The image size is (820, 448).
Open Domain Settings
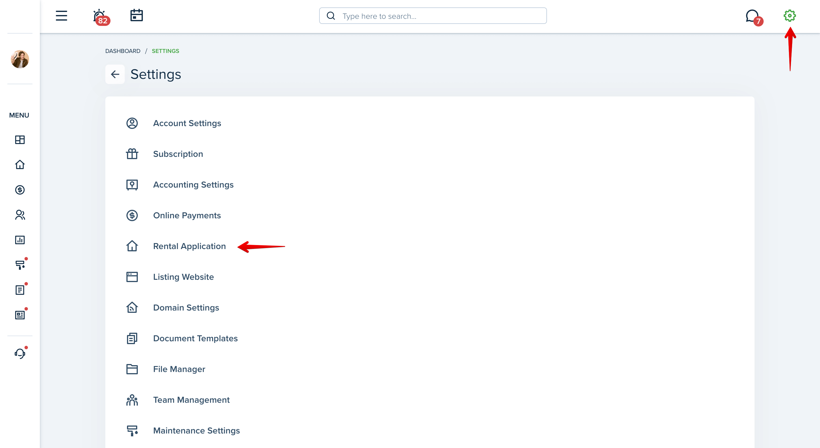pyautogui.click(x=186, y=308)
